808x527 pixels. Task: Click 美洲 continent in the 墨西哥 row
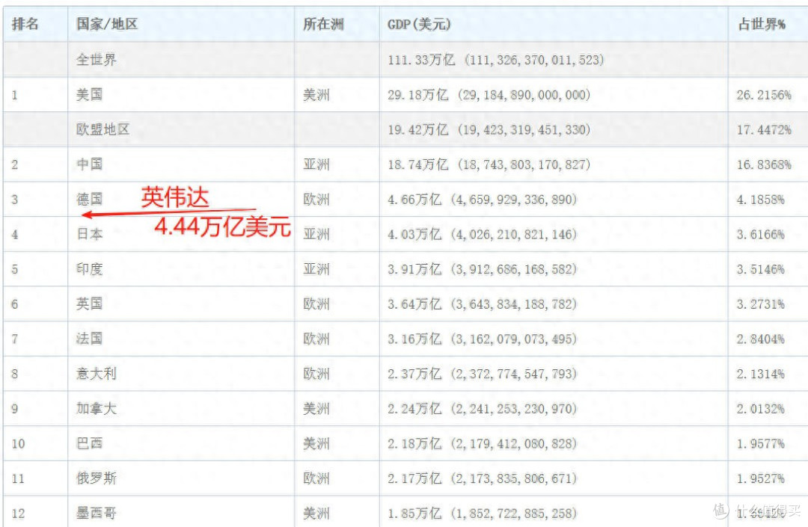316,514
